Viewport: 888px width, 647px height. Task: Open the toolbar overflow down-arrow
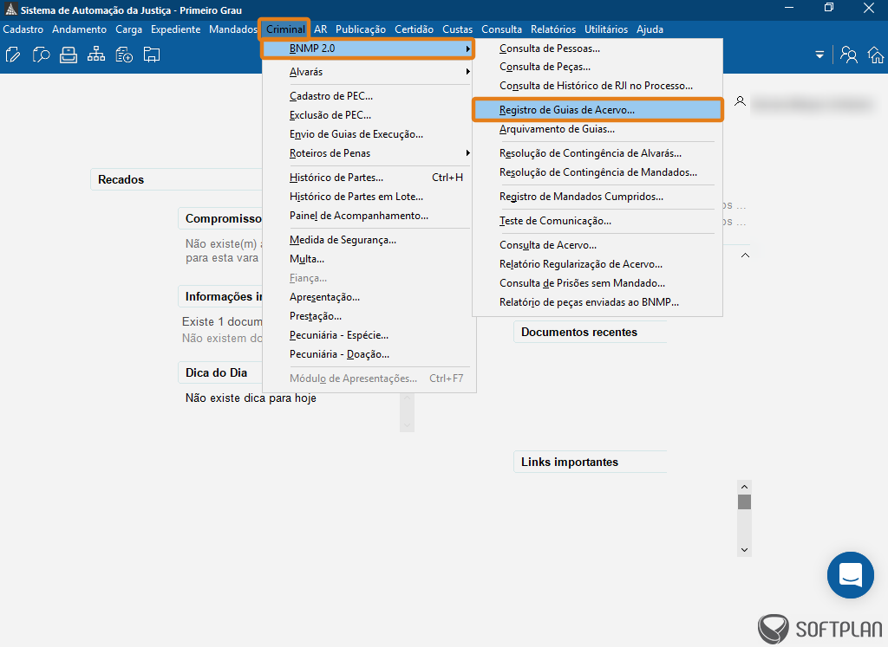point(819,55)
